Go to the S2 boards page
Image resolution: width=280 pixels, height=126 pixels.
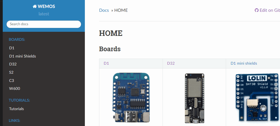tap(11, 72)
